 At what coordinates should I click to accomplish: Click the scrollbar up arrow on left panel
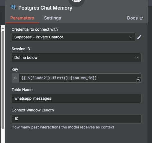pyautogui.click(x=3, y=28)
